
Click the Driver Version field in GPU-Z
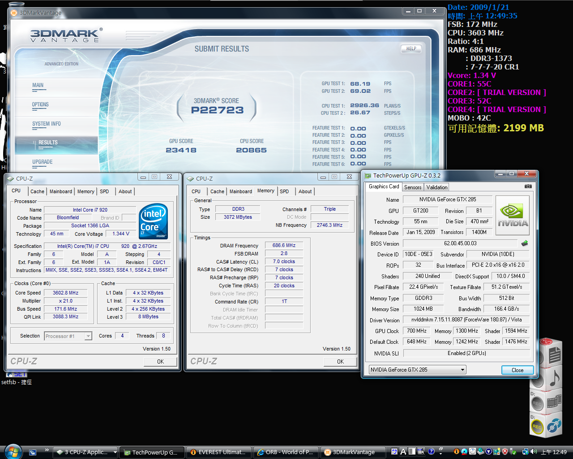pyautogui.click(x=466, y=320)
